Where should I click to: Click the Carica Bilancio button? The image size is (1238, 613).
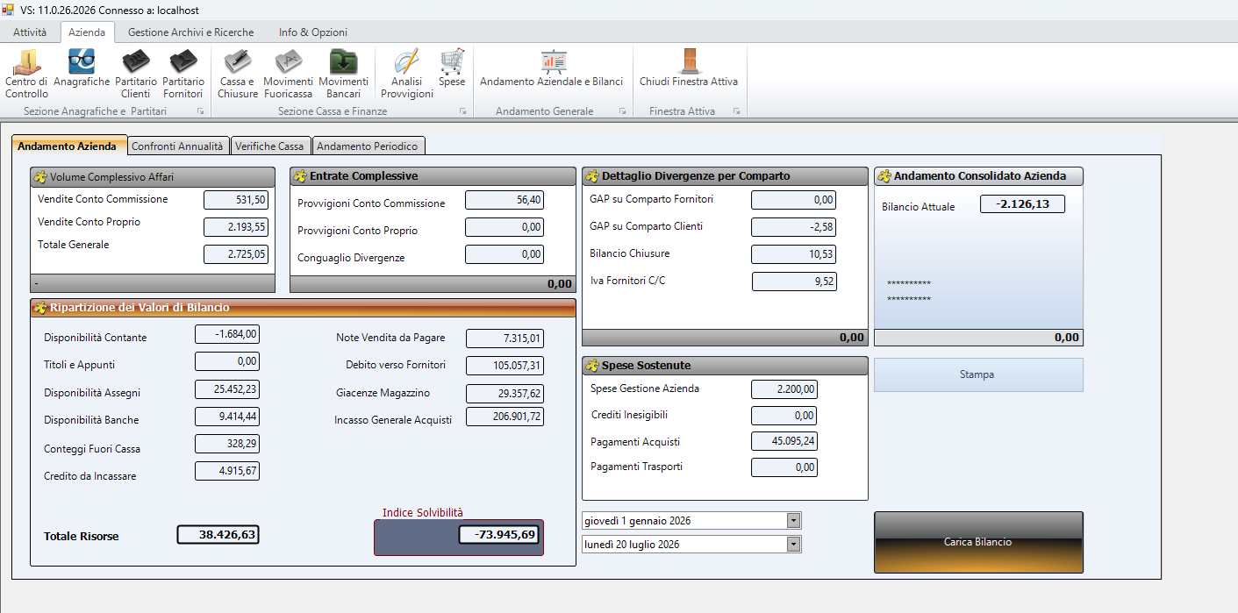click(x=978, y=542)
